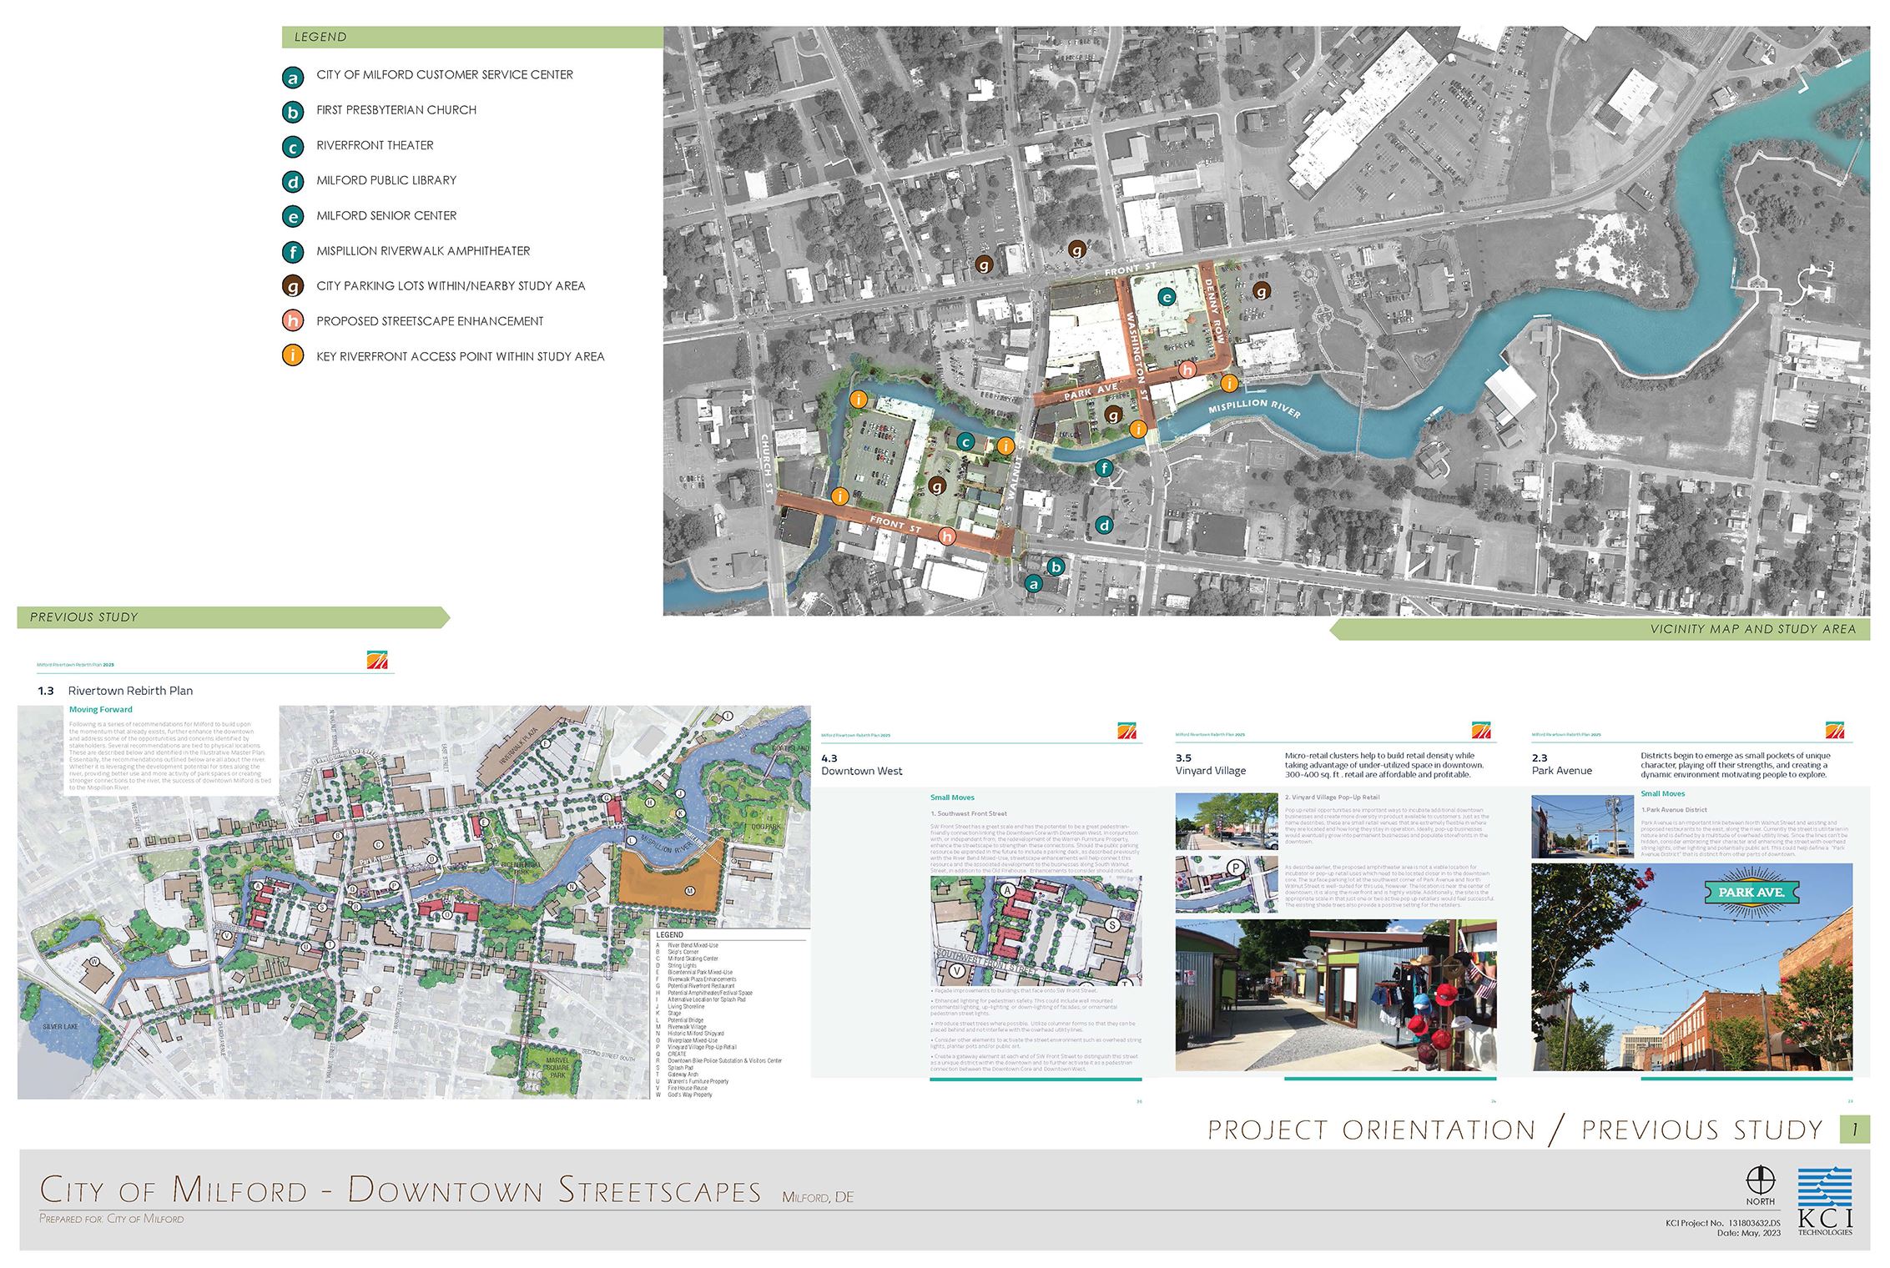Screen dimensions: 1890x1268
Task: Click the KCI Technologies logo
Action: [1824, 1201]
